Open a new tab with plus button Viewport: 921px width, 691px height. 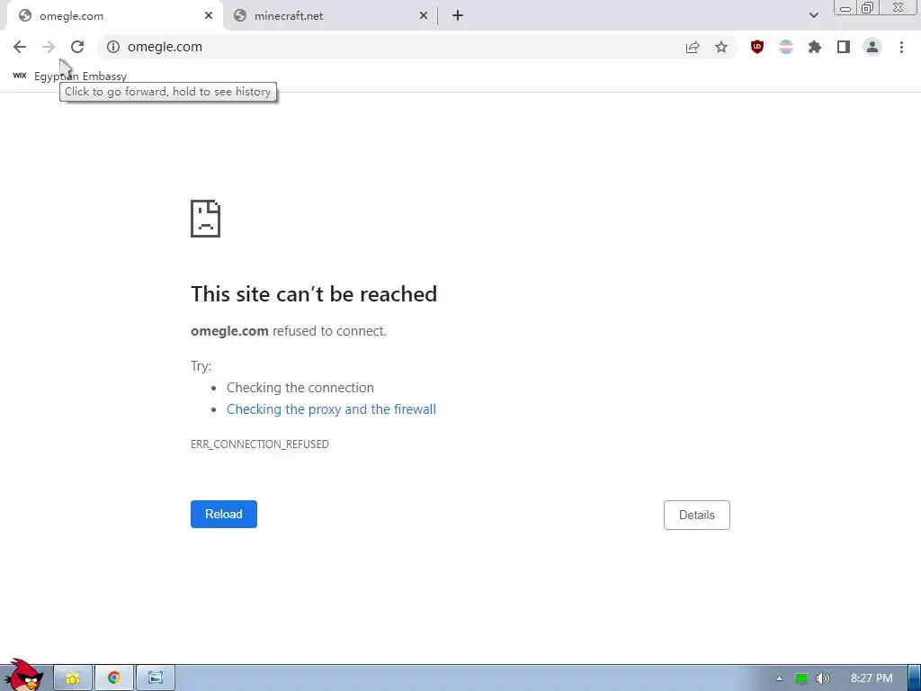click(x=458, y=16)
